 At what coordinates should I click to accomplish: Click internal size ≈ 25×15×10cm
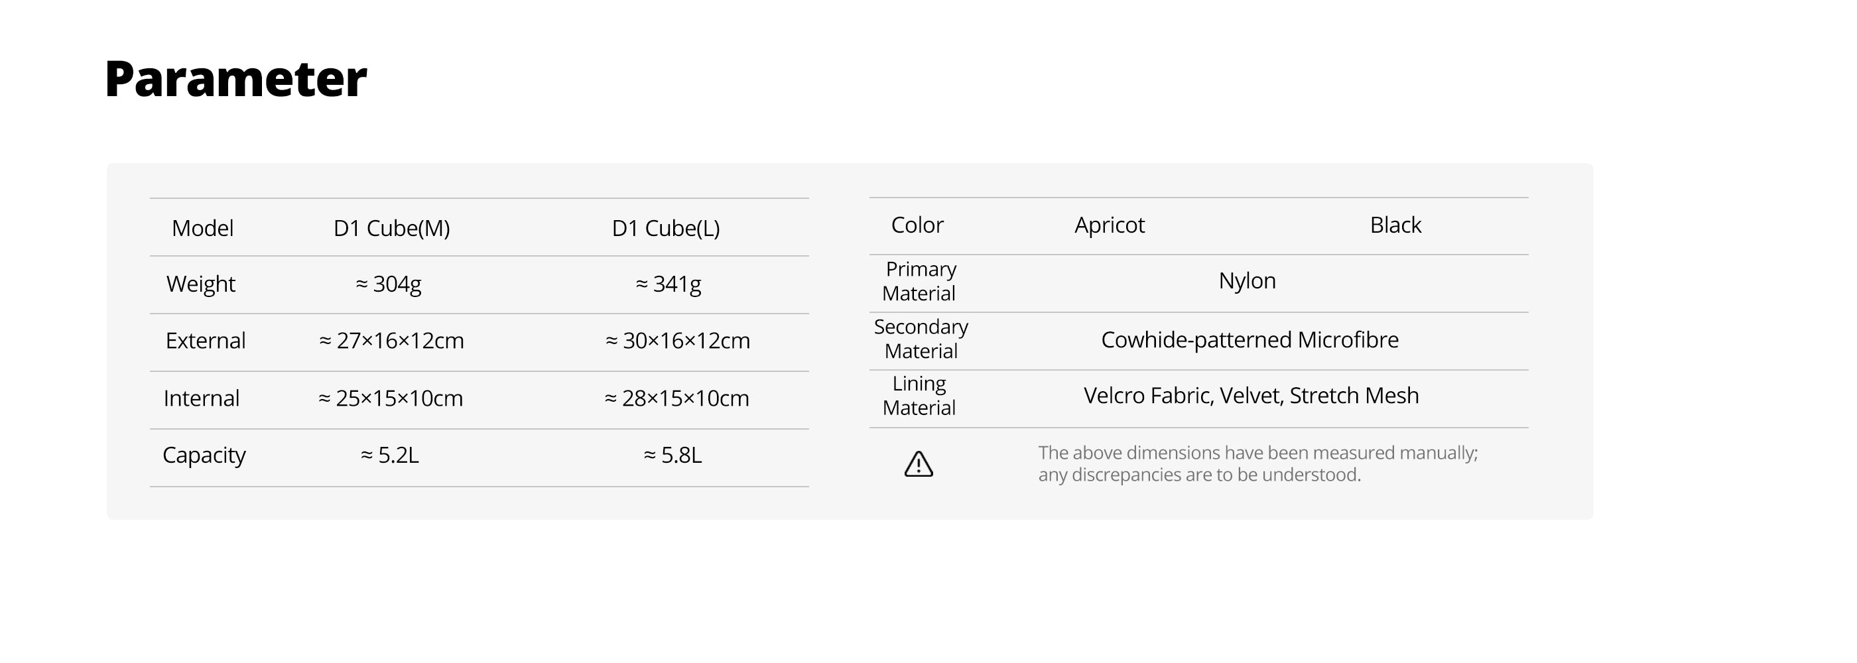[x=391, y=398]
